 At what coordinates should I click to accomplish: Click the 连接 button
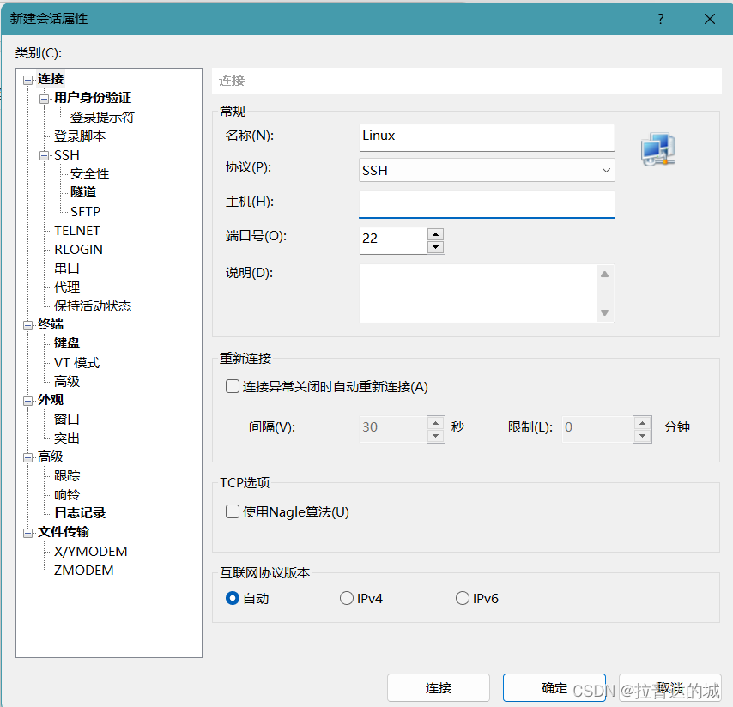click(439, 687)
